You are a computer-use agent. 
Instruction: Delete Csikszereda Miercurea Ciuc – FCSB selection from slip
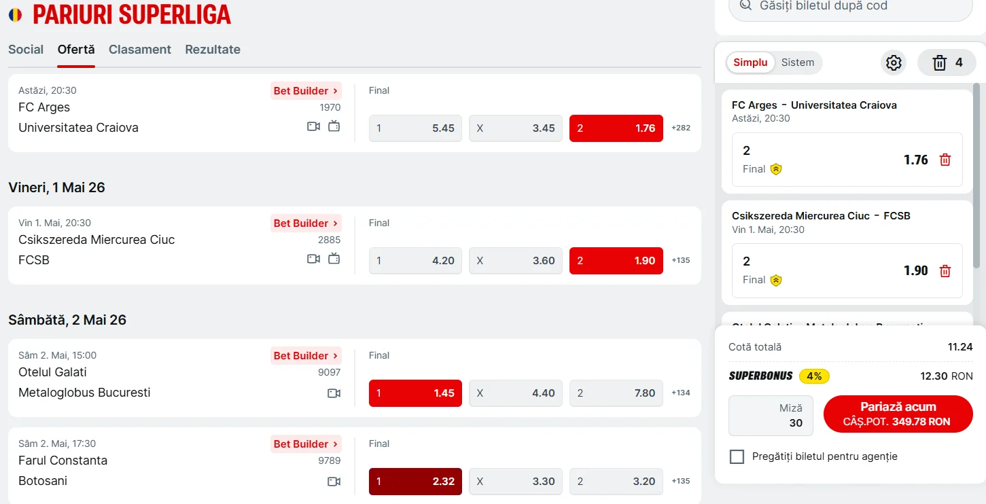[x=945, y=271]
